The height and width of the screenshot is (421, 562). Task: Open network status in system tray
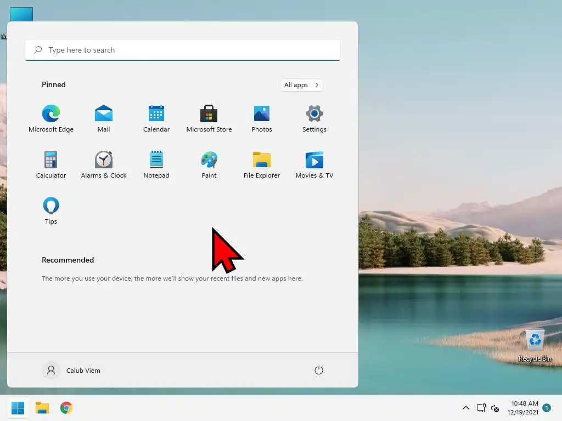(x=481, y=408)
